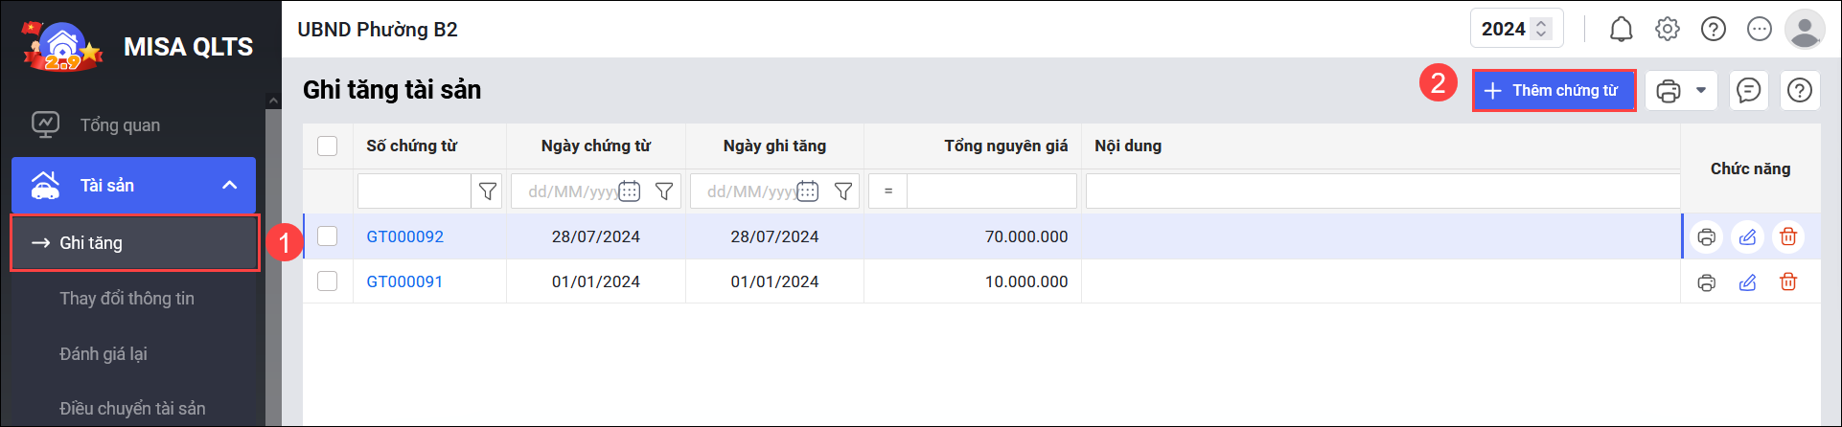This screenshot has height=427, width=1842.
Task: Print voucher GT000092 from row actions
Action: coord(1706,236)
